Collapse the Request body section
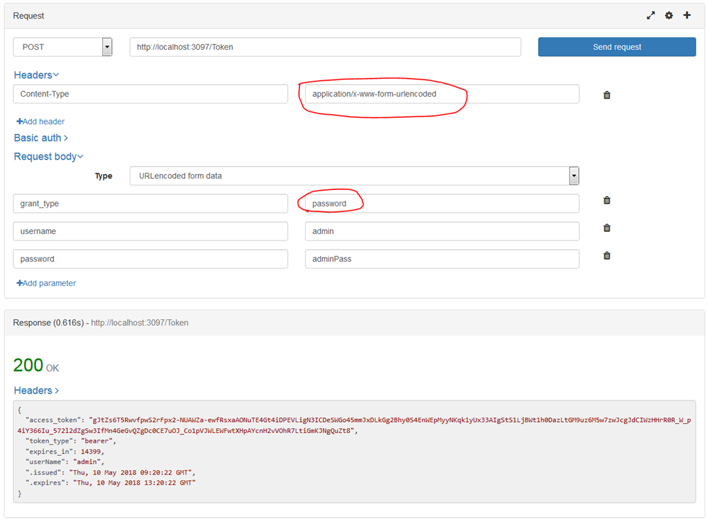This screenshot has width=708, height=520. 48,157
